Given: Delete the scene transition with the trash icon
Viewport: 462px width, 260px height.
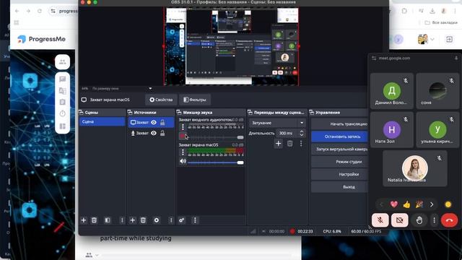Looking at the screenshot, I should point(290,144).
